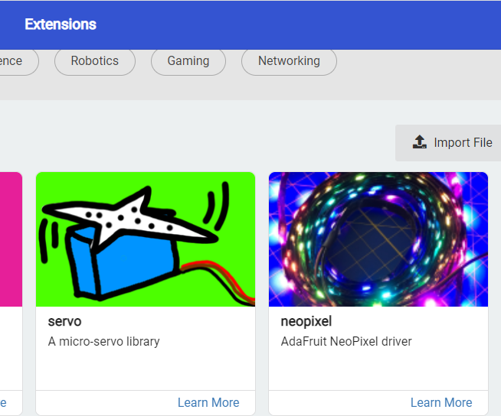Enable the Networking tag filter
Viewport: 501px width, 416px height.
pos(289,61)
